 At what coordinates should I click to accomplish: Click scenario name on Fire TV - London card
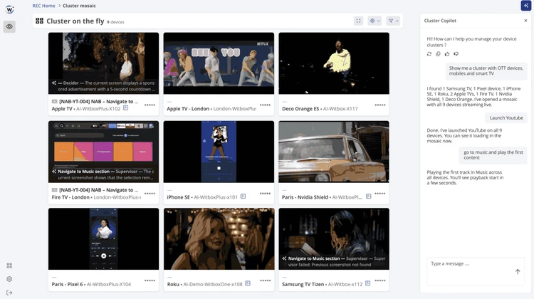98,190
